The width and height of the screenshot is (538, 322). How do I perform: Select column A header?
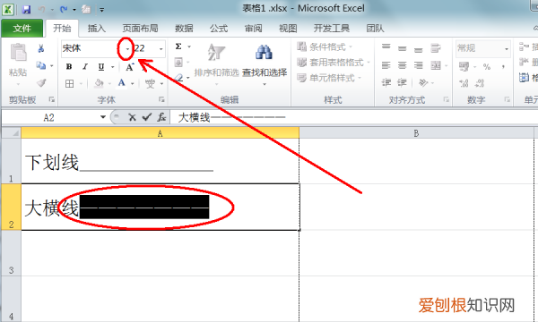(x=161, y=133)
